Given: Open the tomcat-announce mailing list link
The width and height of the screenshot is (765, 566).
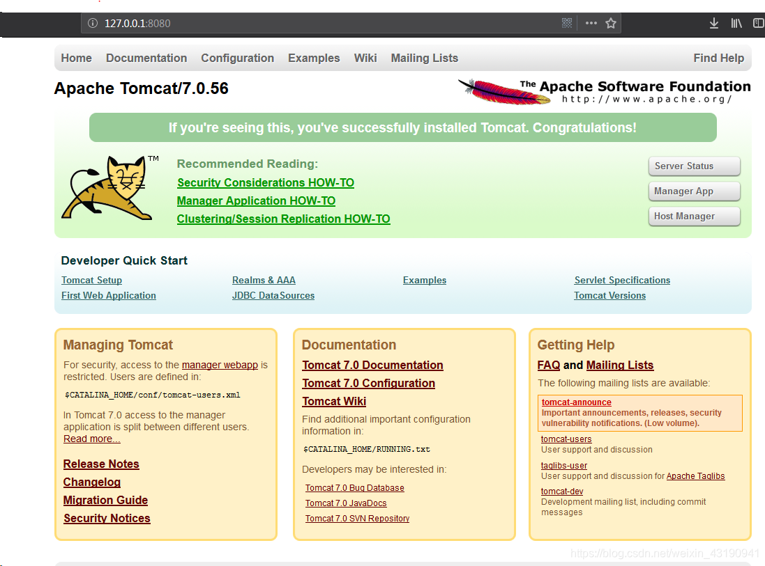Looking at the screenshot, I should click(576, 402).
